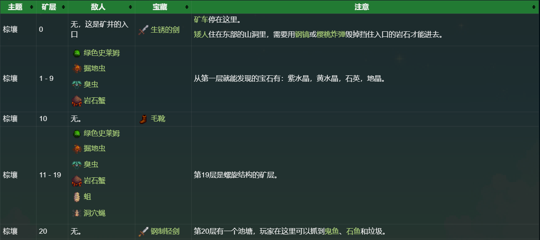Open the 臭虫 link in the 1 - 9 row

[x=91, y=84]
